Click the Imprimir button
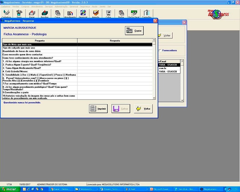The height and width of the screenshot is (192, 240). click(x=98, y=109)
